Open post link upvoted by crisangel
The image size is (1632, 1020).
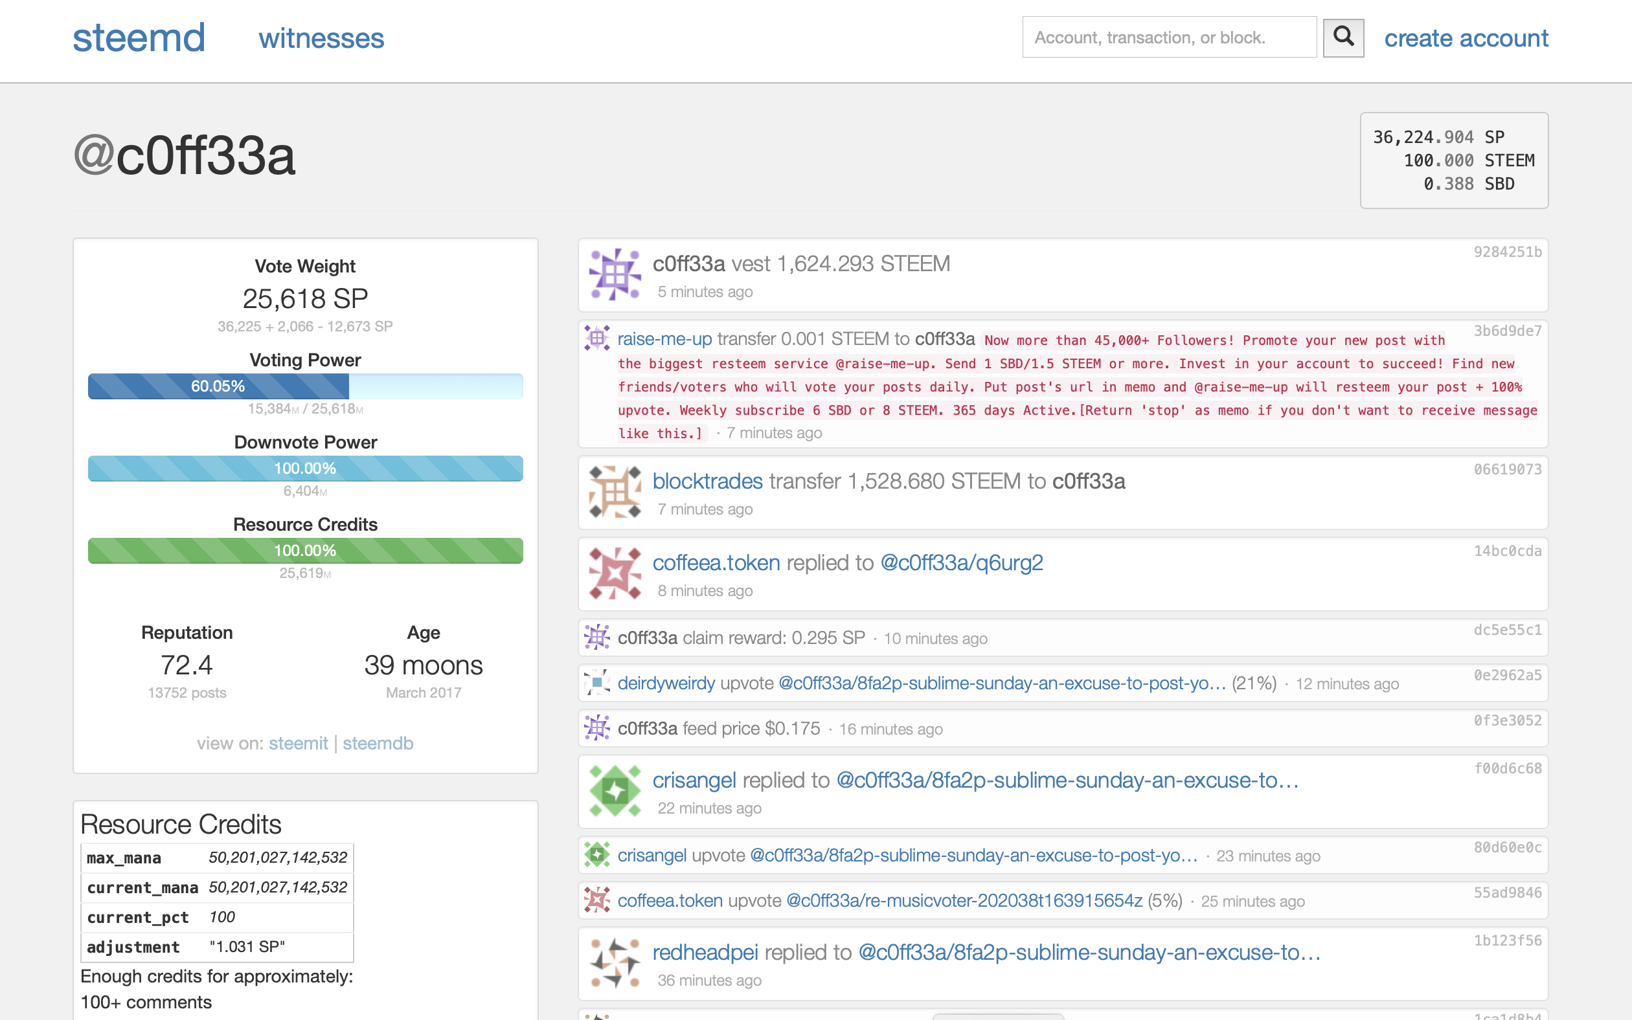tap(974, 856)
